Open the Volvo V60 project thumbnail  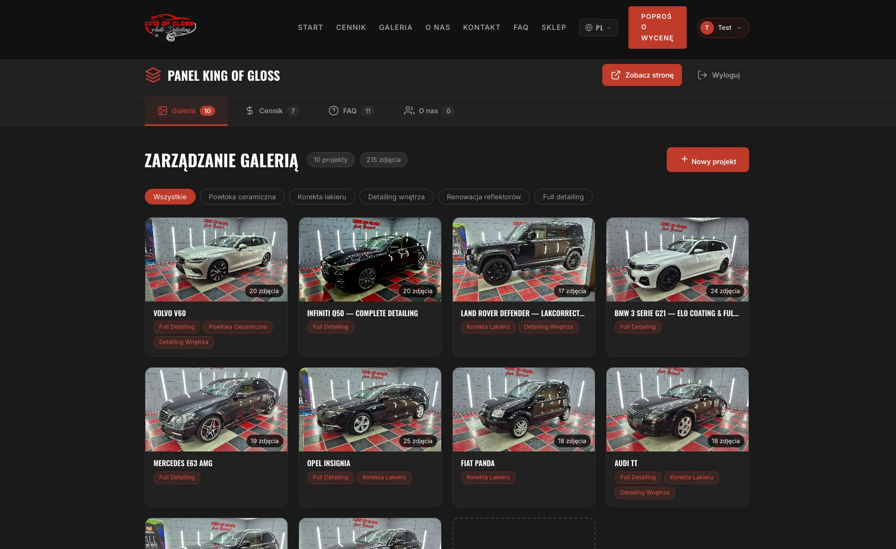216,260
